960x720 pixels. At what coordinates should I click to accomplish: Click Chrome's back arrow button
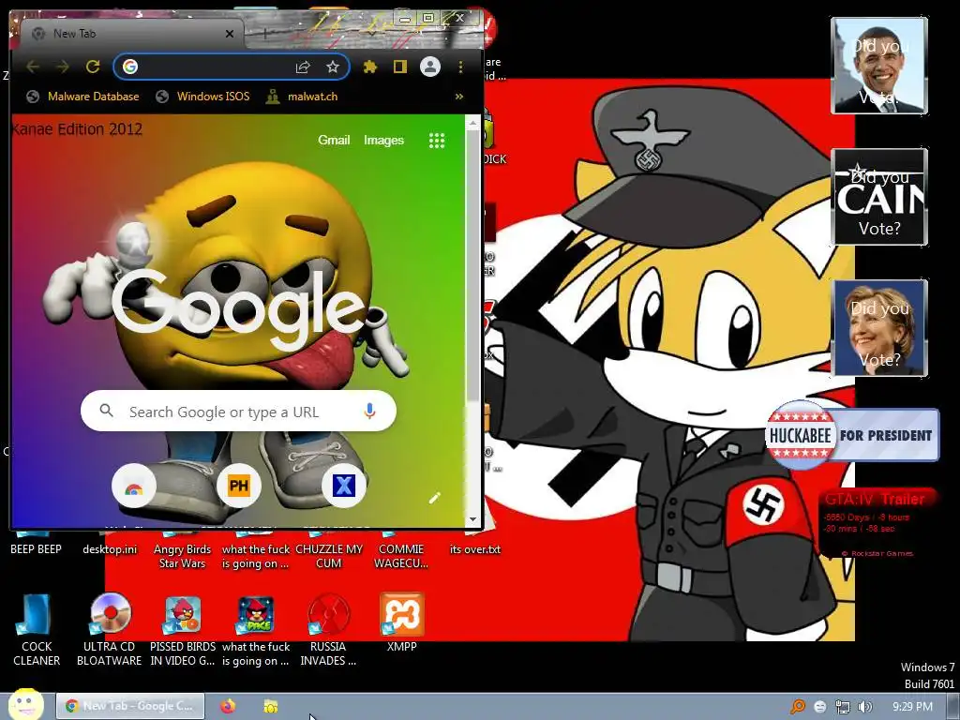(33, 67)
